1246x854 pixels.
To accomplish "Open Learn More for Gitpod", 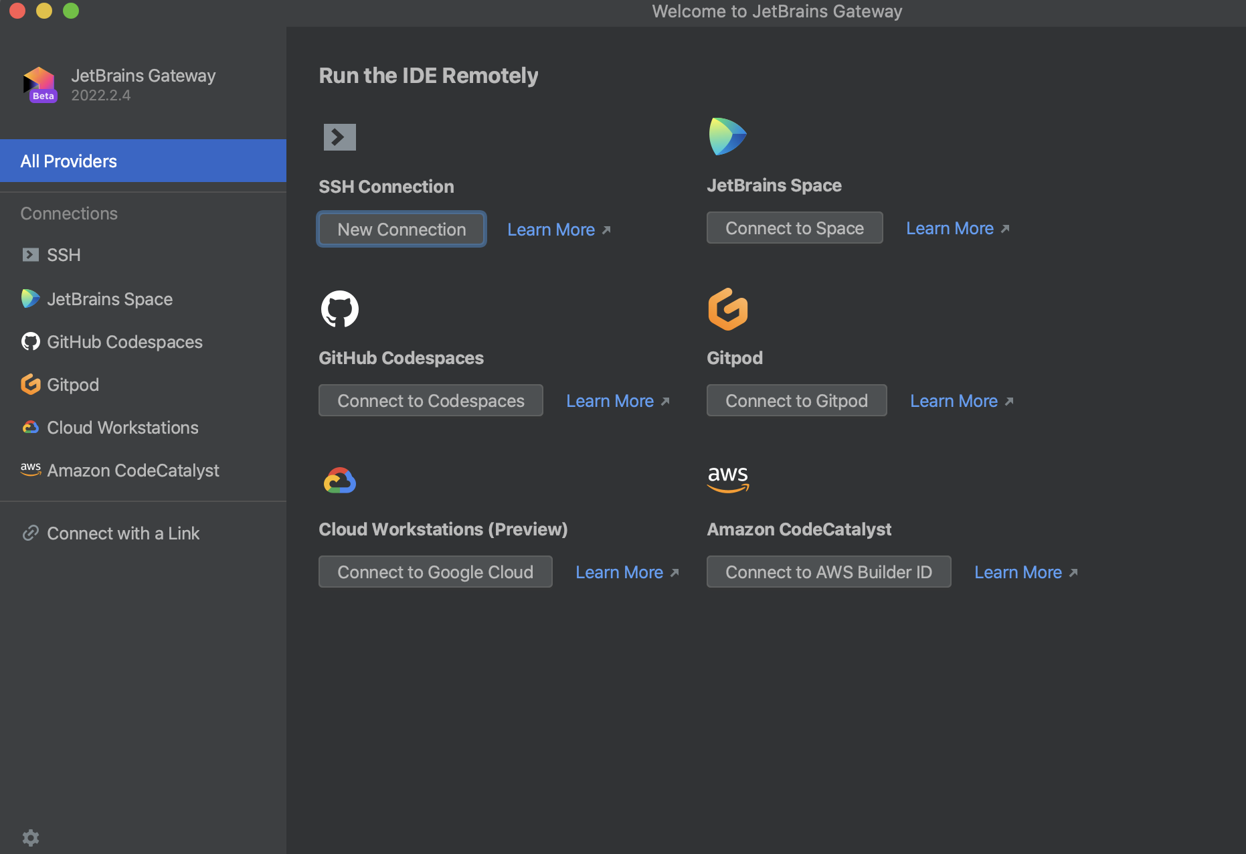I will tap(954, 400).
